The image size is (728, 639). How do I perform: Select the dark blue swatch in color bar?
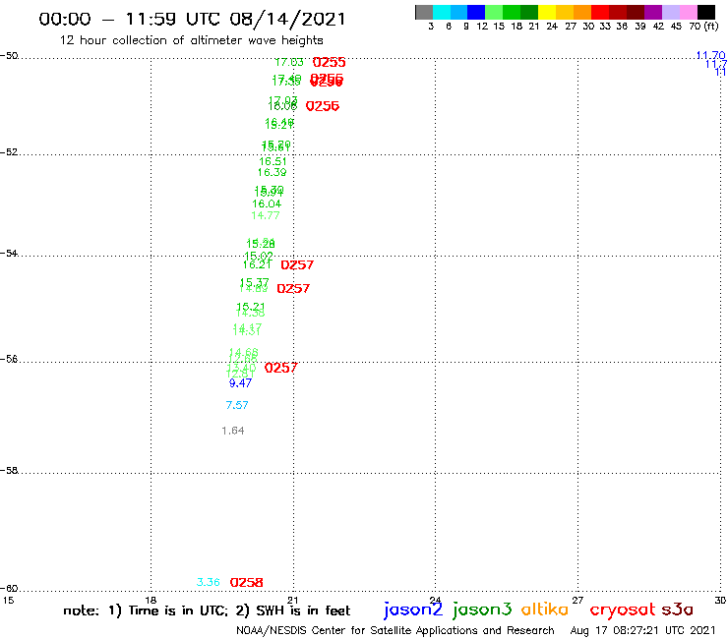click(x=476, y=12)
